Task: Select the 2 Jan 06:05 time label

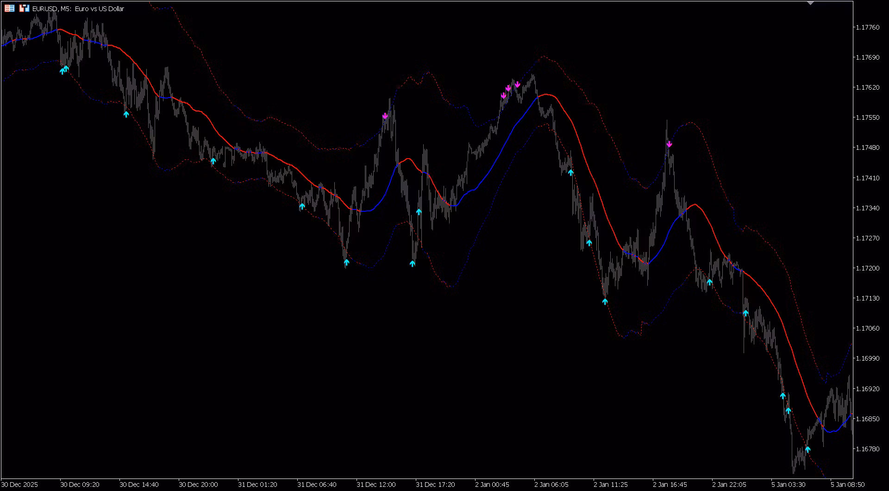Action: [x=551, y=485]
